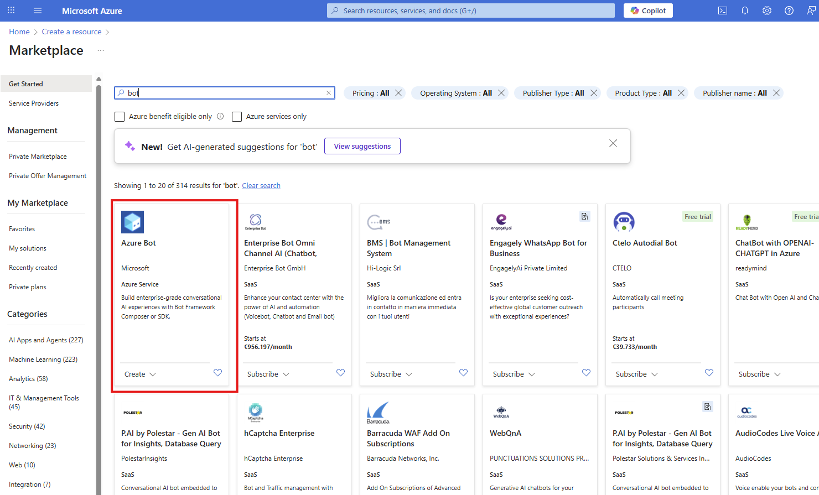This screenshot has height=495, width=819.
Task: Click the Barracuda logo on its card
Action: (378, 413)
